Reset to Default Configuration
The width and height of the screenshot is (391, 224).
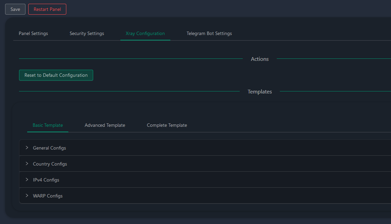point(56,75)
